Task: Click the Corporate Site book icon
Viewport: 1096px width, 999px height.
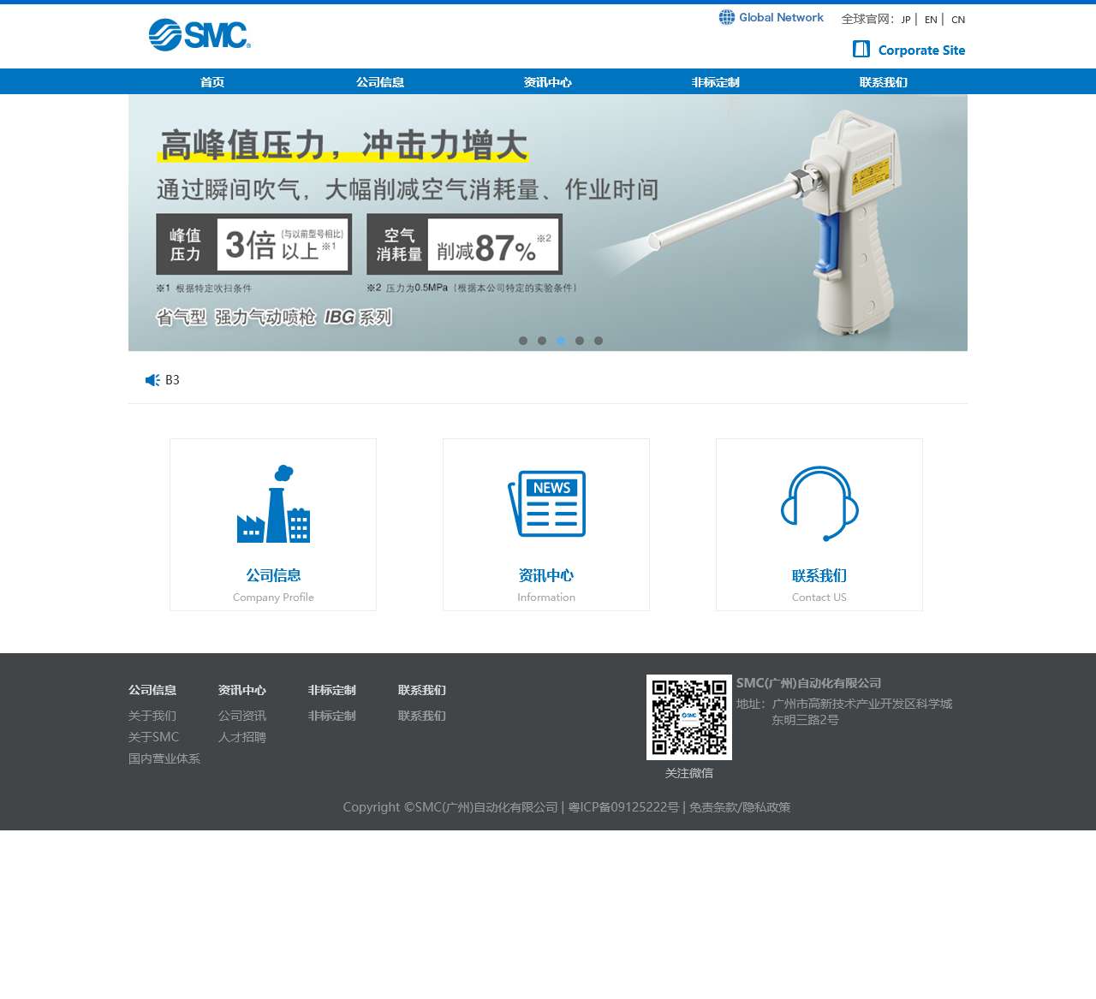Action: [x=861, y=50]
